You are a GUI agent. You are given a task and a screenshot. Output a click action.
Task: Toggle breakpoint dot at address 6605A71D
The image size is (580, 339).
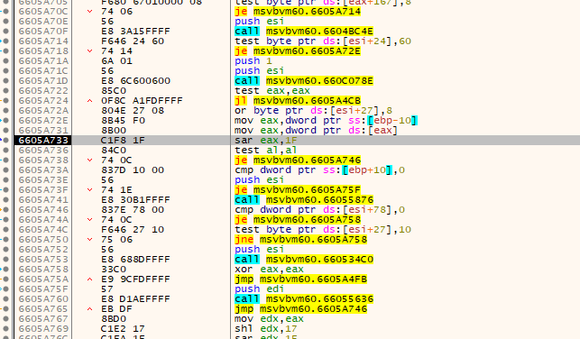[6, 80]
